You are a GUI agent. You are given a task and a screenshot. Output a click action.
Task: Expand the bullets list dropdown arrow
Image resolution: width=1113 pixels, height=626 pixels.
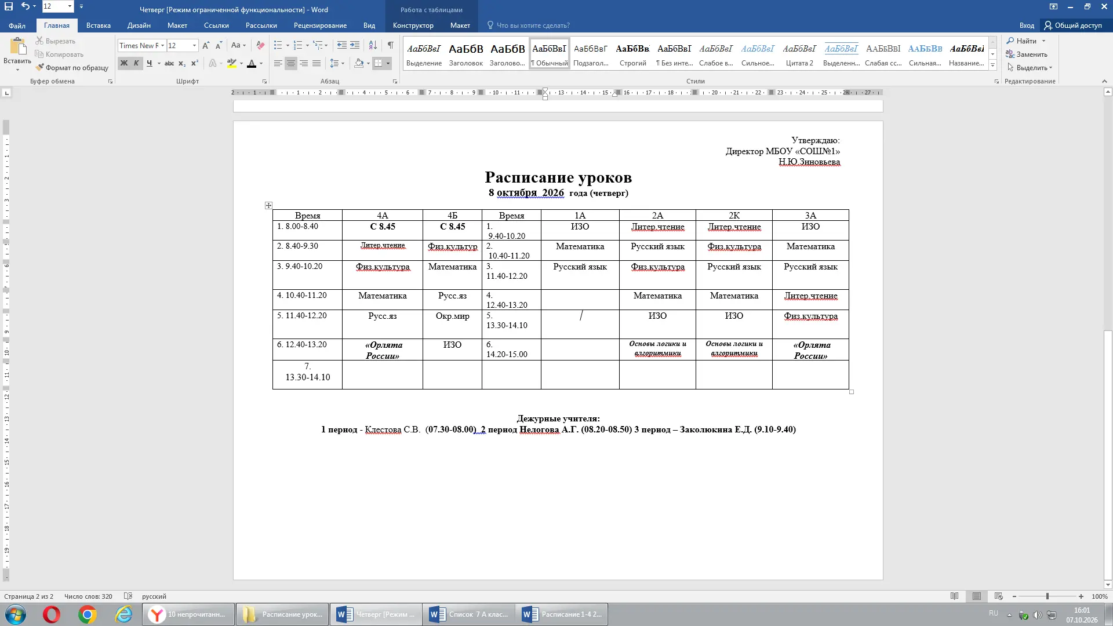click(288, 45)
